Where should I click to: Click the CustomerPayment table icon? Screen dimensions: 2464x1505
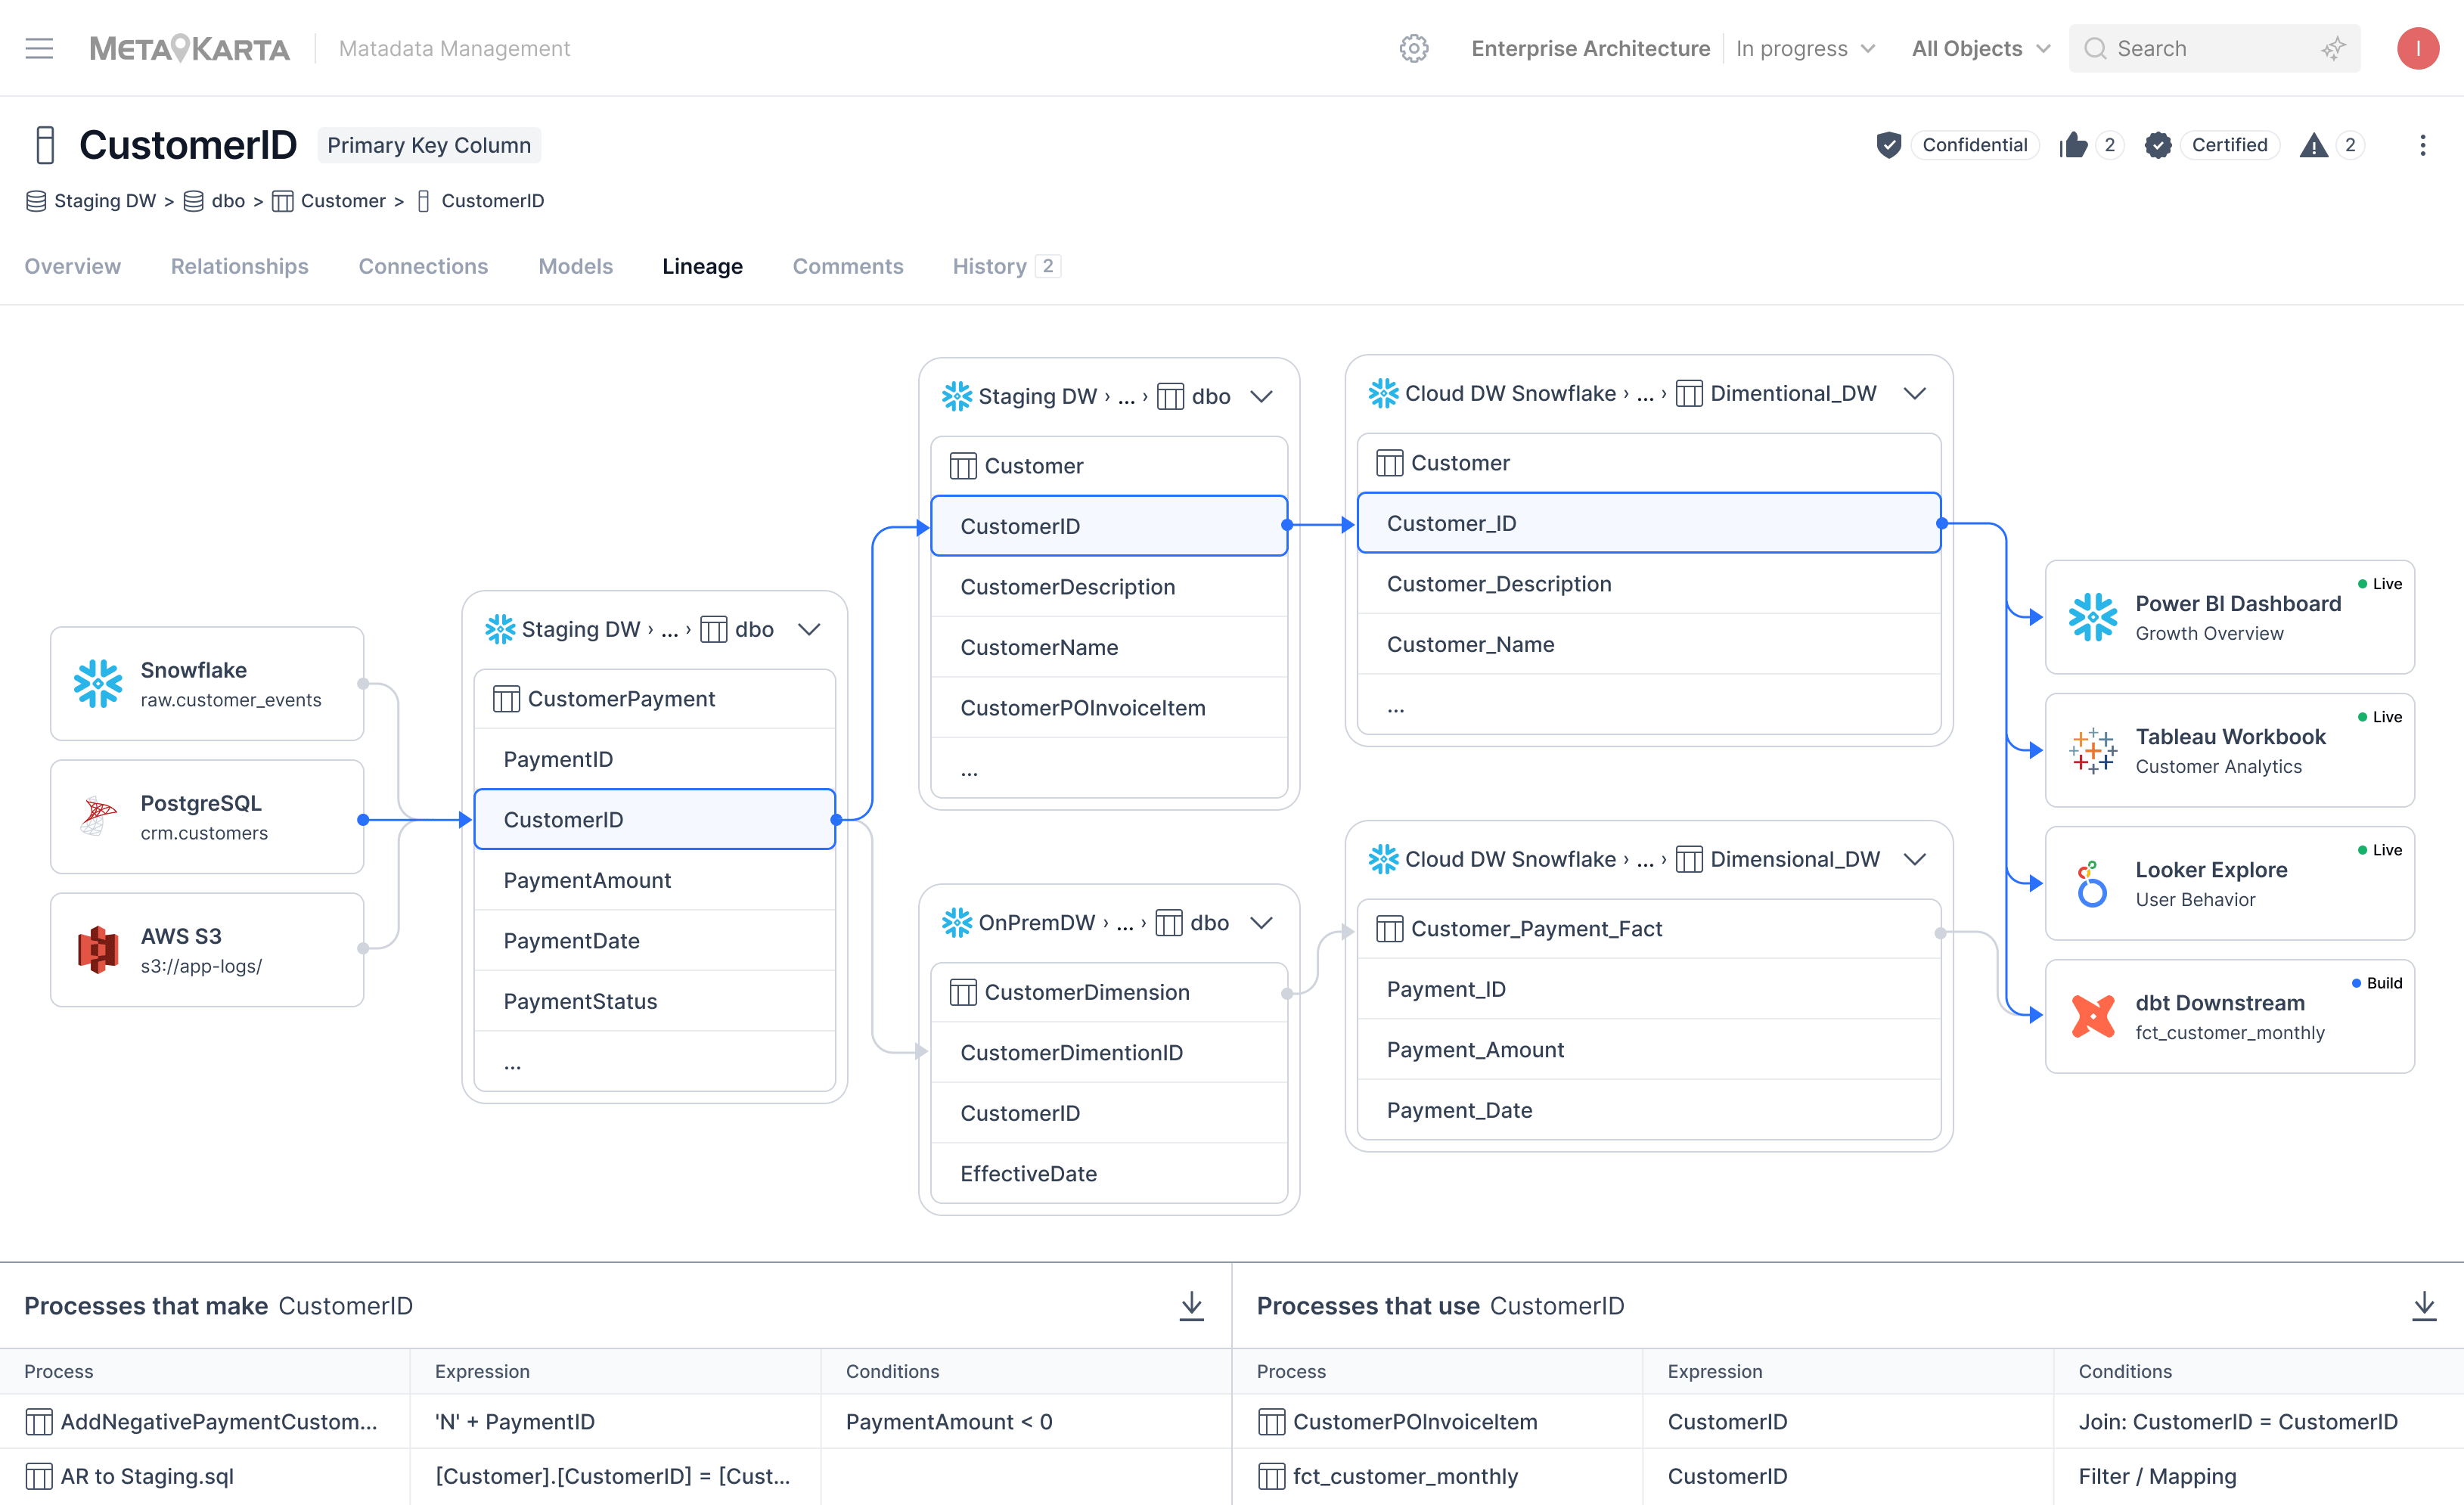pyautogui.click(x=506, y=699)
